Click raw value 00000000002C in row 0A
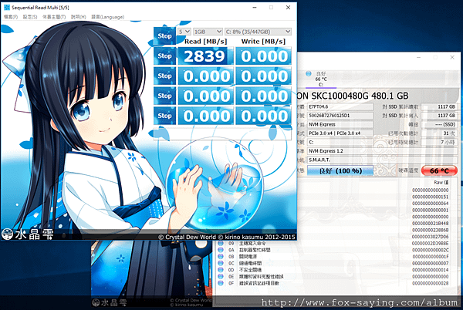The height and width of the screenshot is (310, 463). (x=431, y=250)
